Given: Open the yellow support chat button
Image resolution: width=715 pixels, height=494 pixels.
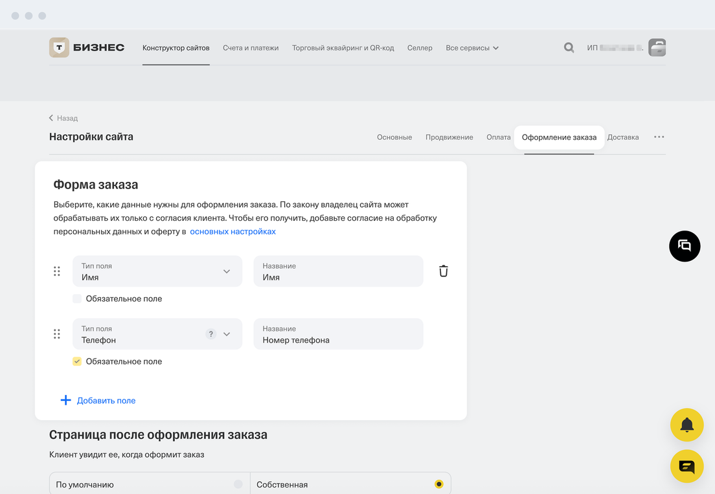Looking at the screenshot, I should [x=687, y=466].
